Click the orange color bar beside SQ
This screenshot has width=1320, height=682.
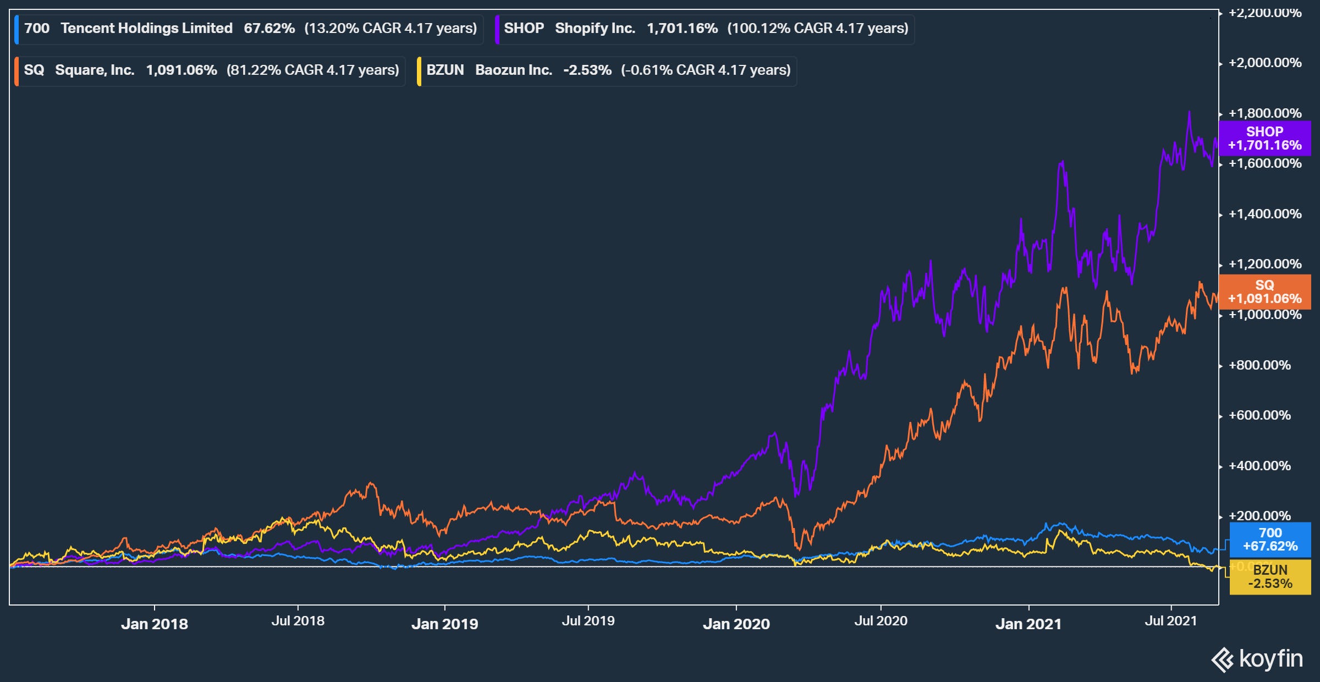tap(16, 70)
